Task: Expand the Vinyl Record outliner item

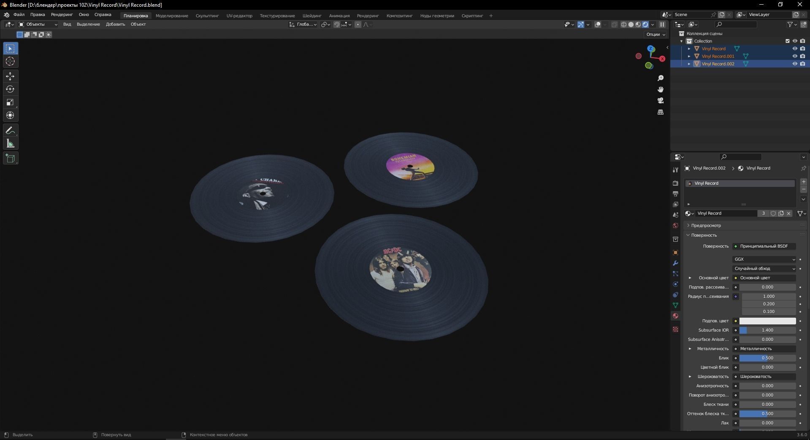Action: (x=689, y=49)
